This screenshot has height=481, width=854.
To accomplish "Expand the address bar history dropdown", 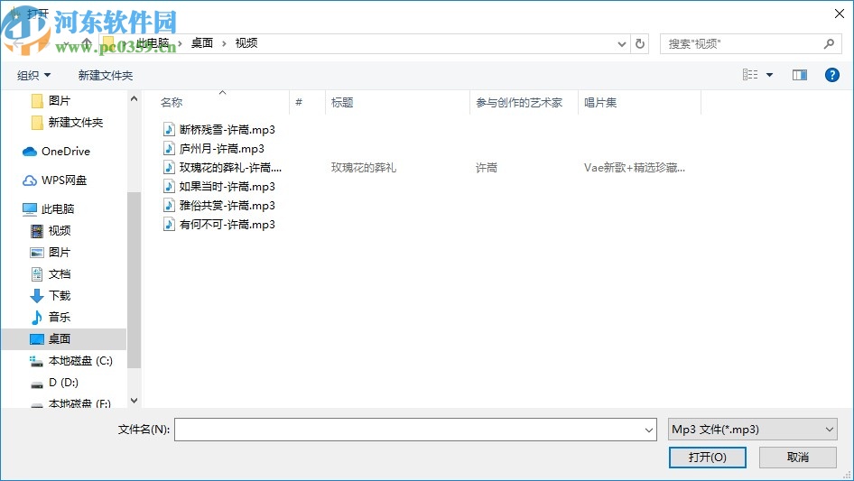I will [x=621, y=44].
